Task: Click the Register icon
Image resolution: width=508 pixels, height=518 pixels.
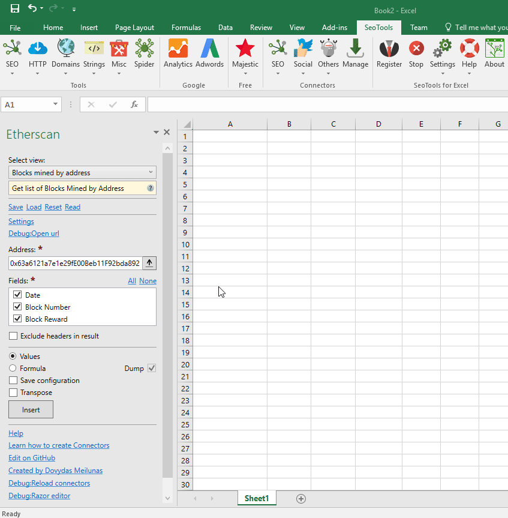Action: point(389,49)
